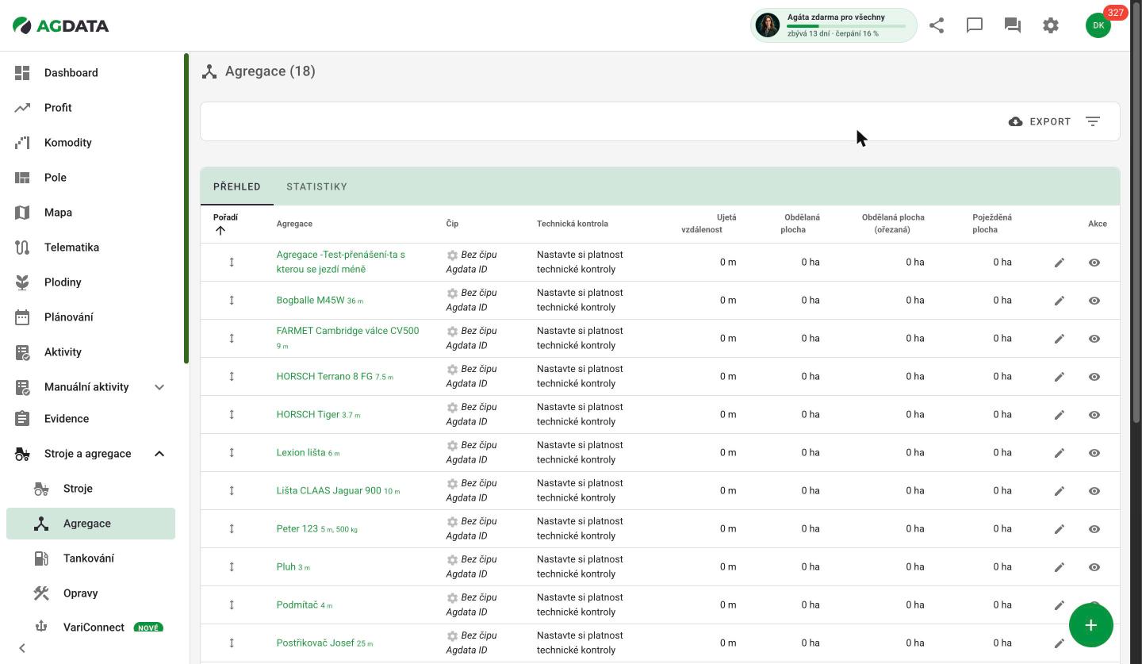
Task: View Agregace -Test- row eye icon
Action: point(1094,263)
